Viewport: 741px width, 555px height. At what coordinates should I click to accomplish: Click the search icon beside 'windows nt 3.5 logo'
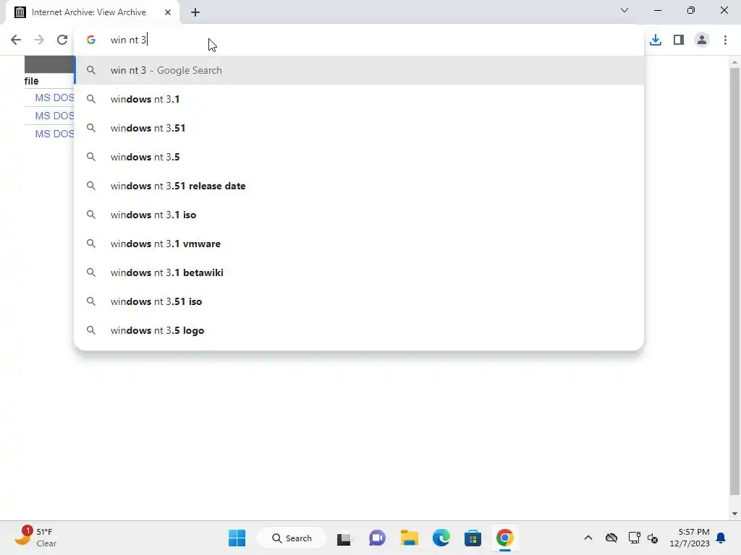pyautogui.click(x=91, y=330)
